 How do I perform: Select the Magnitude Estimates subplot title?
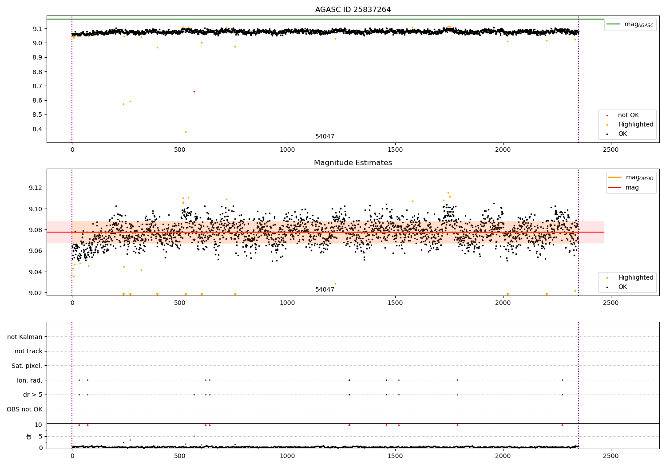[353, 163]
